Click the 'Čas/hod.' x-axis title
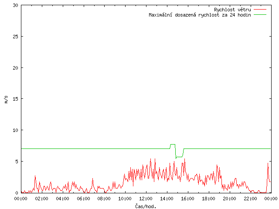The height and width of the screenshot is (209, 279). point(146,206)
